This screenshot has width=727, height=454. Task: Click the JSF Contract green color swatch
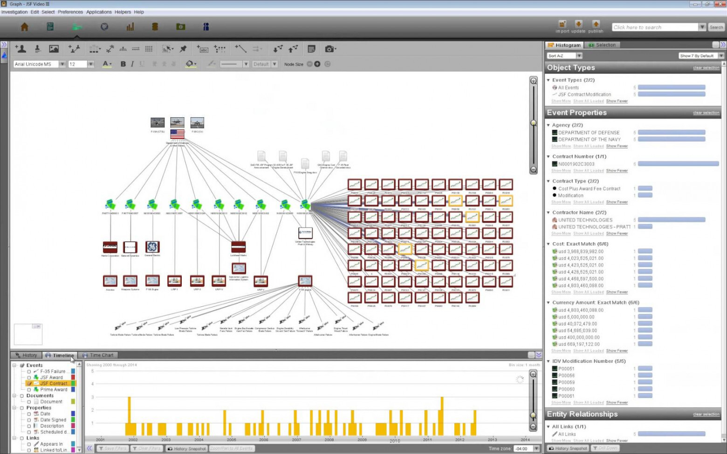tap(73, 384)
